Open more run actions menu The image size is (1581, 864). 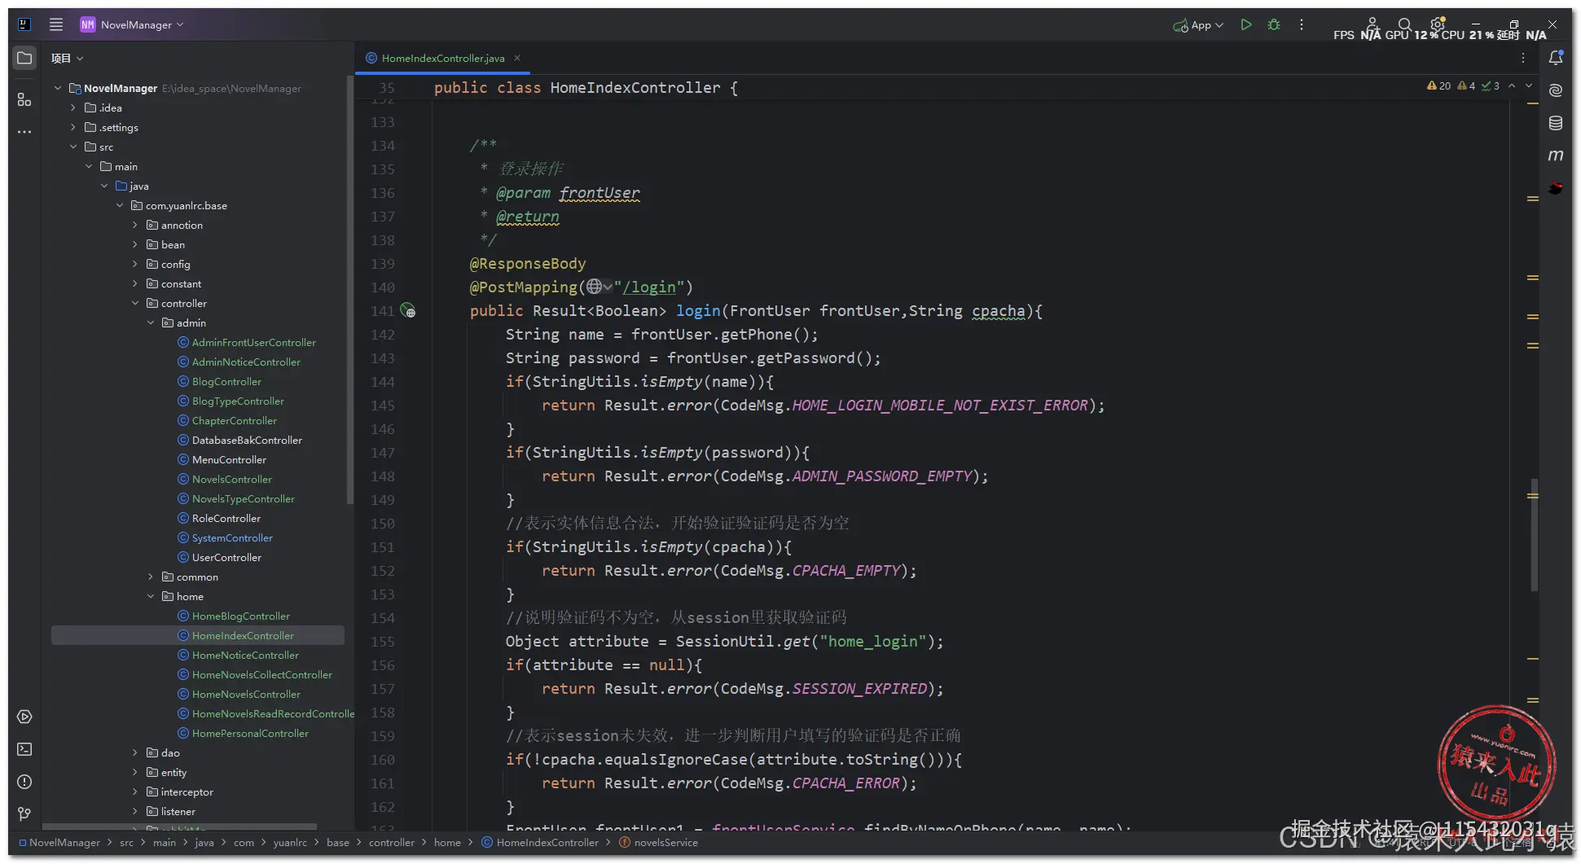[1302, 24]
